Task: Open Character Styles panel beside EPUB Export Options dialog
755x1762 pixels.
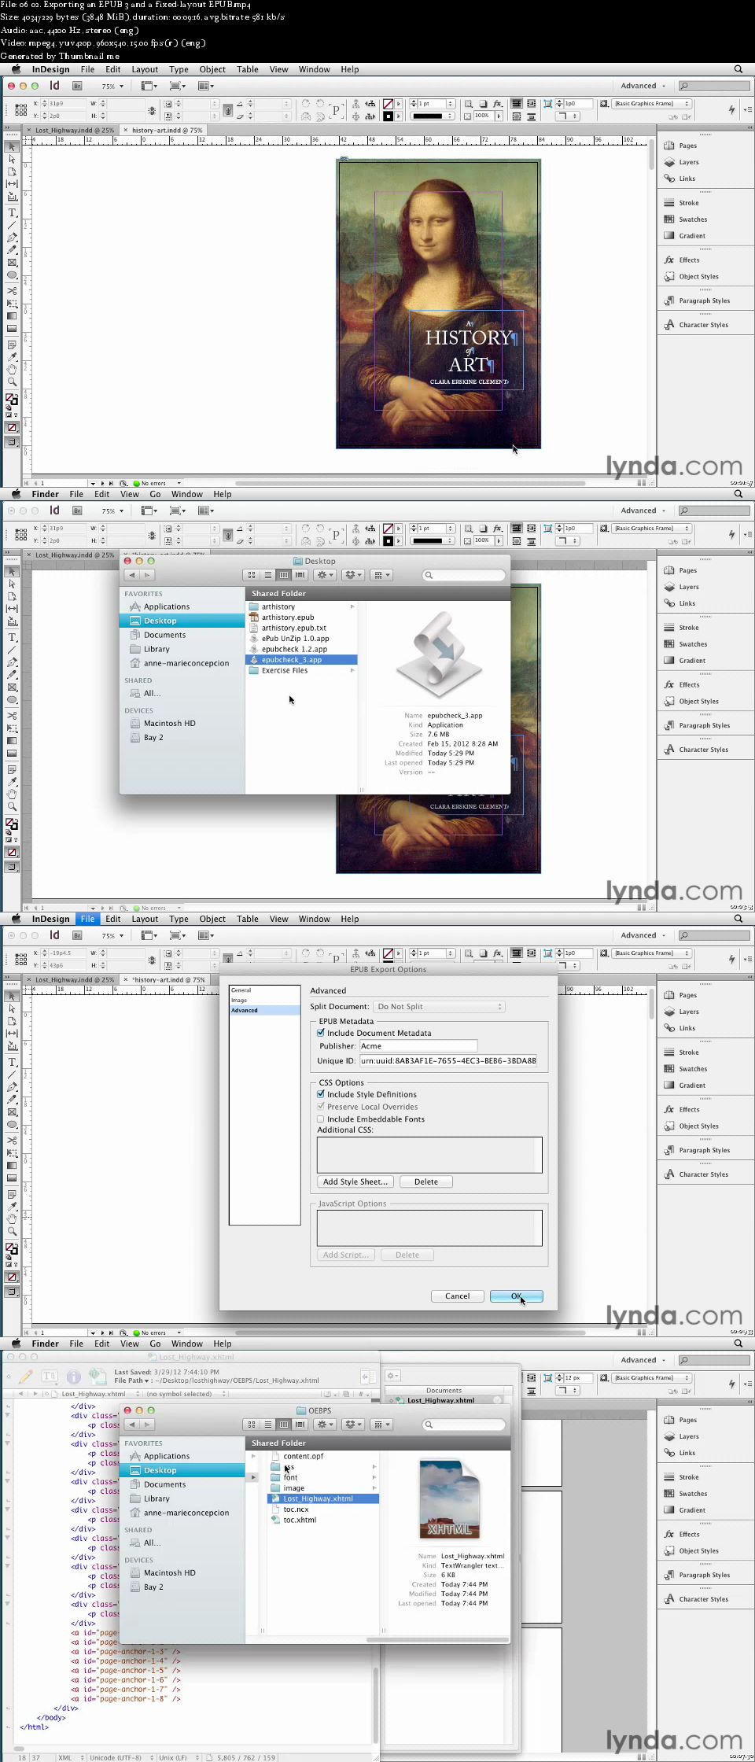Action: (x=703, y=1174)
